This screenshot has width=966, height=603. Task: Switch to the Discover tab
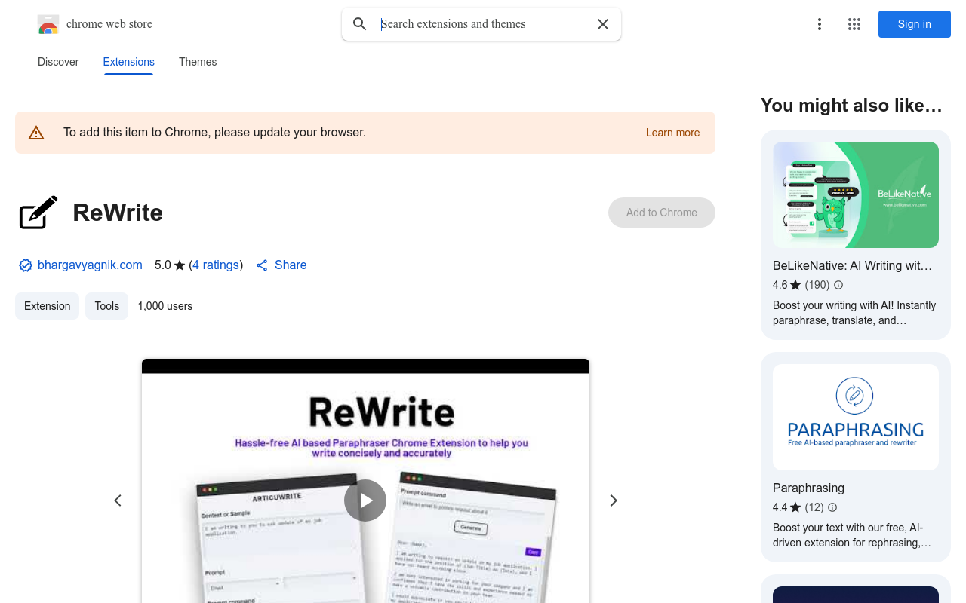[x=58, y=62]
